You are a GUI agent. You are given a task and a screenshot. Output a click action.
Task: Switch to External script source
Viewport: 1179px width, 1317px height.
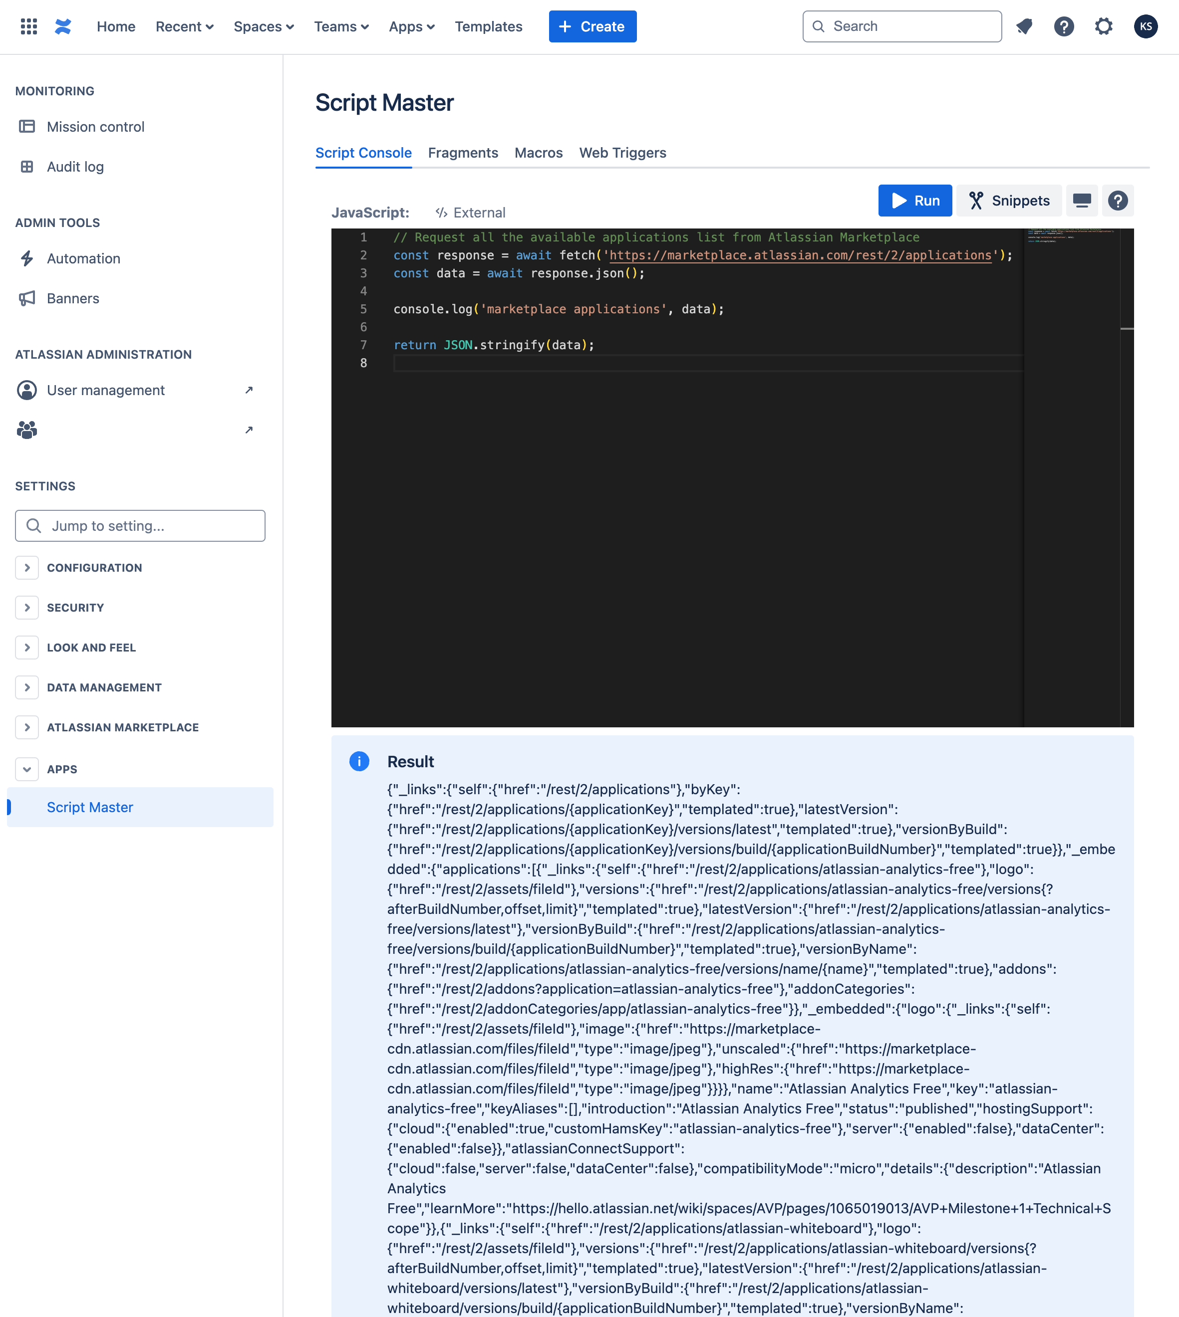(470, 213)
